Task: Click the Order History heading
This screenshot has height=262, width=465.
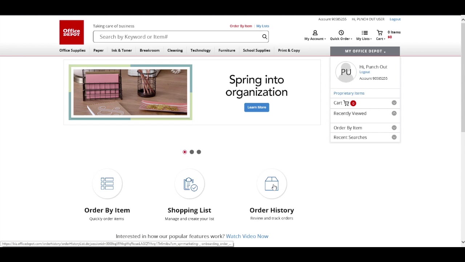Action: point(272,210)
